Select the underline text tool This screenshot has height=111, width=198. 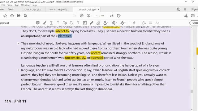click(x=51, y=23)
